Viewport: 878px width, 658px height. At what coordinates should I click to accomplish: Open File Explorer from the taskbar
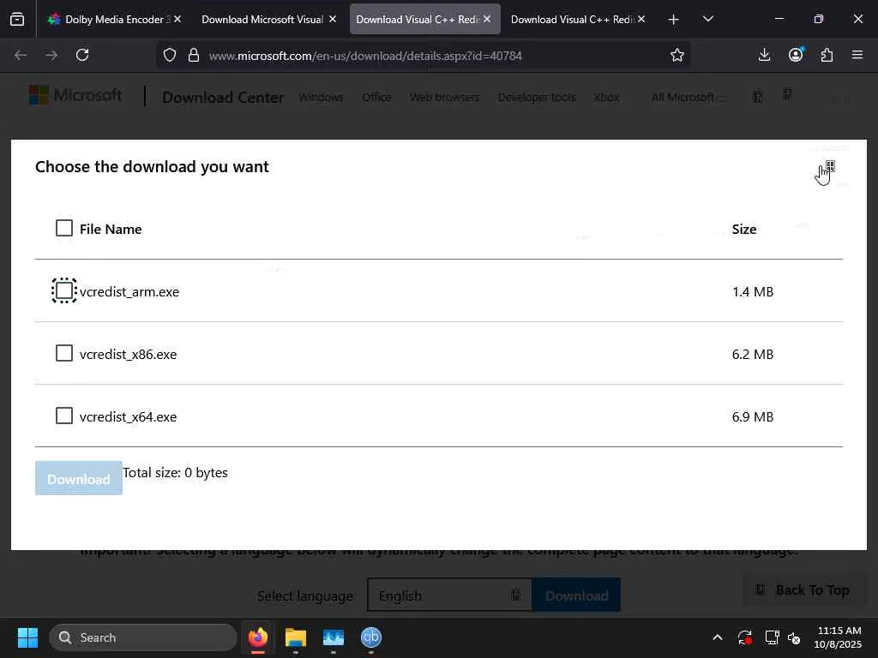[296, 637]
